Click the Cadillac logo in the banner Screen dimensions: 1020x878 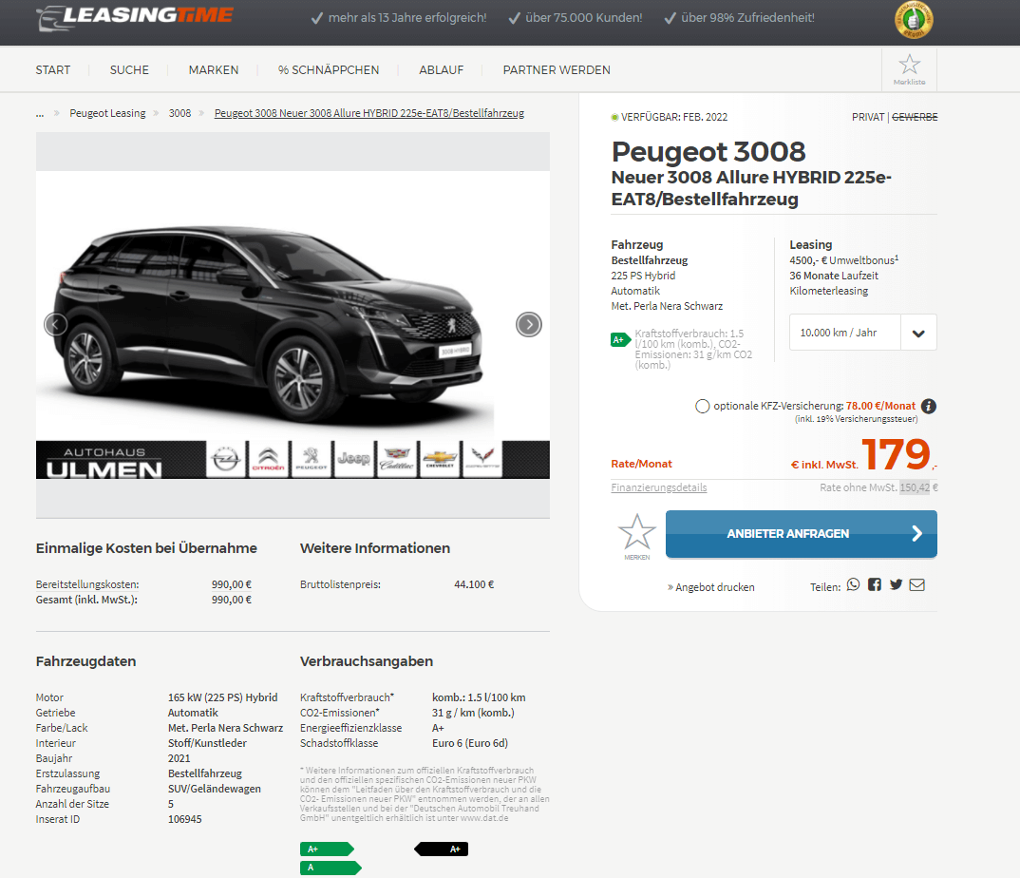pyautogui.click(x=397, y=460)
